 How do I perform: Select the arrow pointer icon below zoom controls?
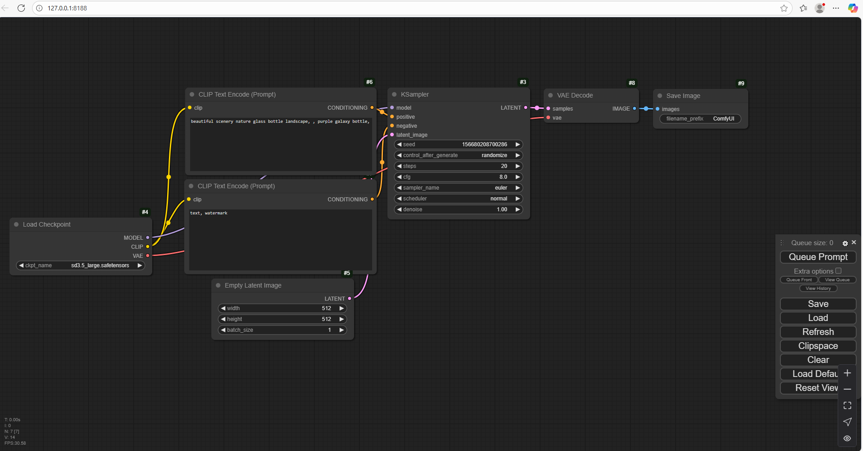848,422
